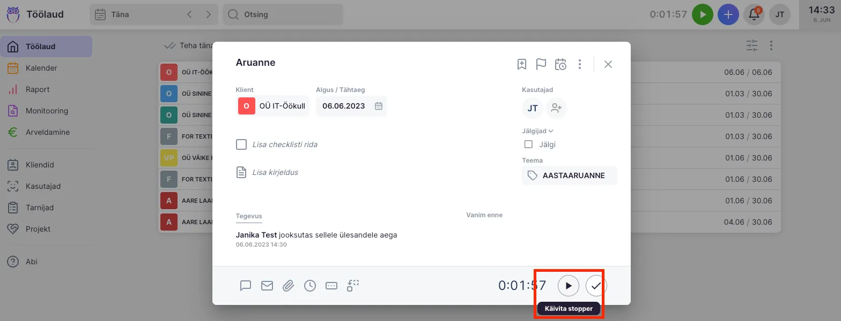Open the comment bubble icon
Viewport: 841px width, 321px height.
(x=246, y=286)
